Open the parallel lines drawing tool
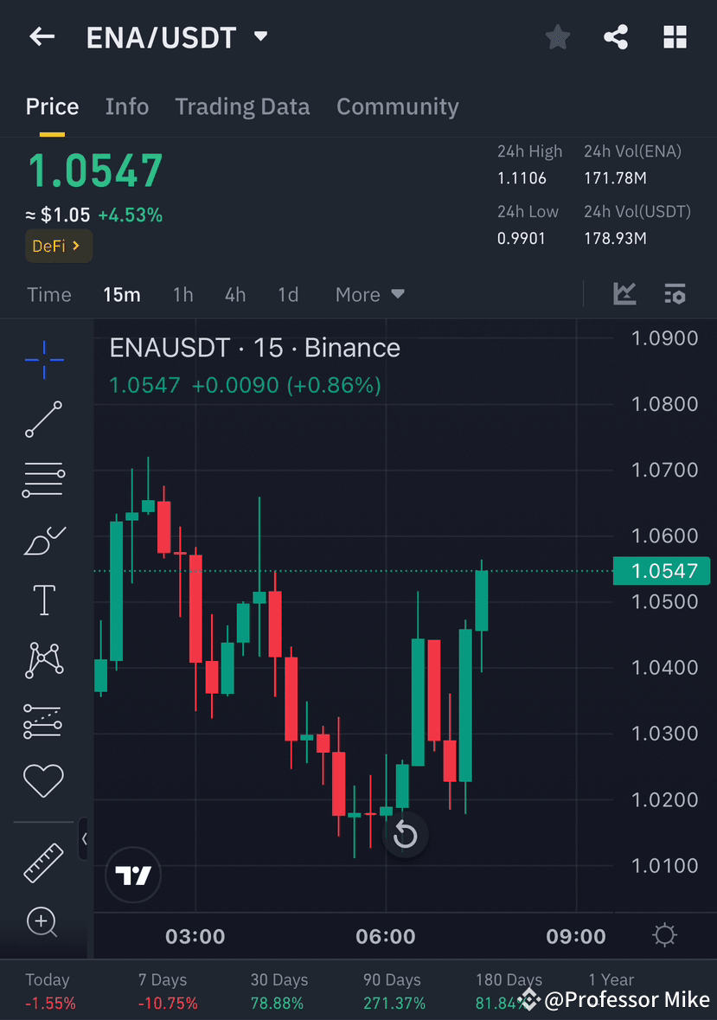This screenshot has height=1020, width=717. tap(42, 480)
